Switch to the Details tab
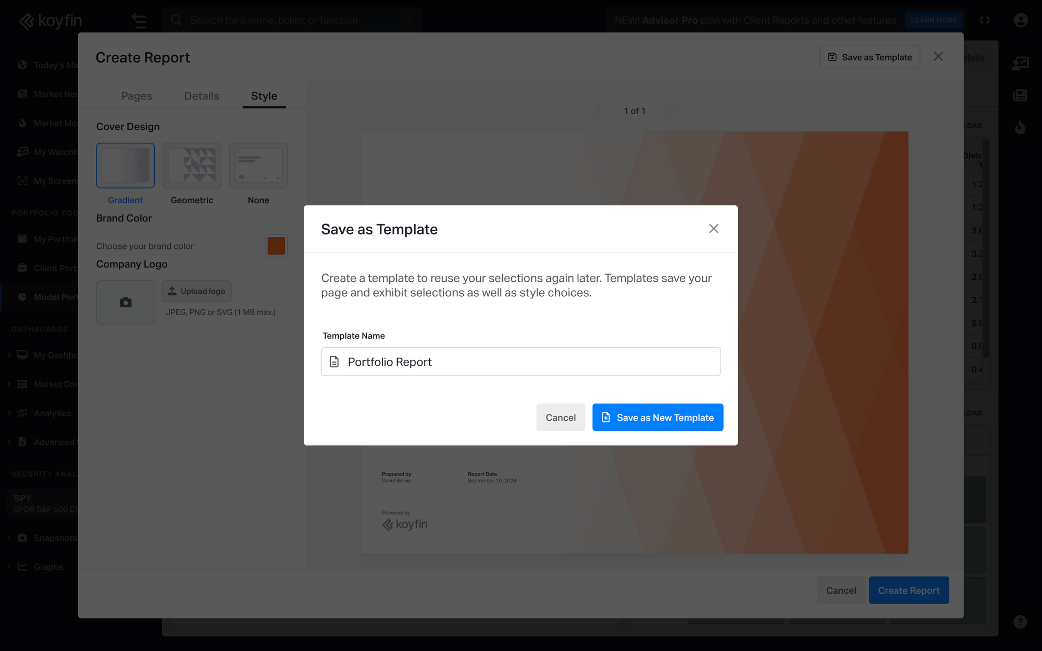Image resolution: width=1042 pixels, height=651 pixels. (201, 96)
